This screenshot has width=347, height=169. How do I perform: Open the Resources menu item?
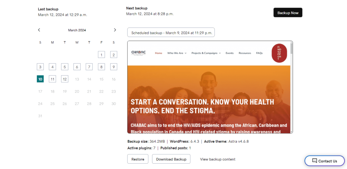245,53
